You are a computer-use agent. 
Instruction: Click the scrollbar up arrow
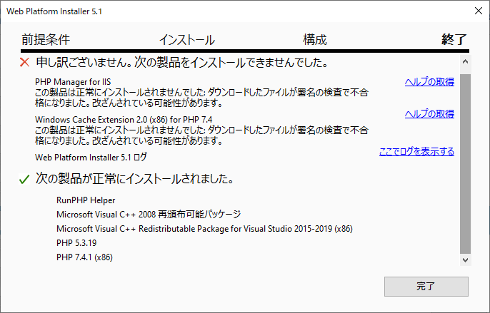point(465,61)
